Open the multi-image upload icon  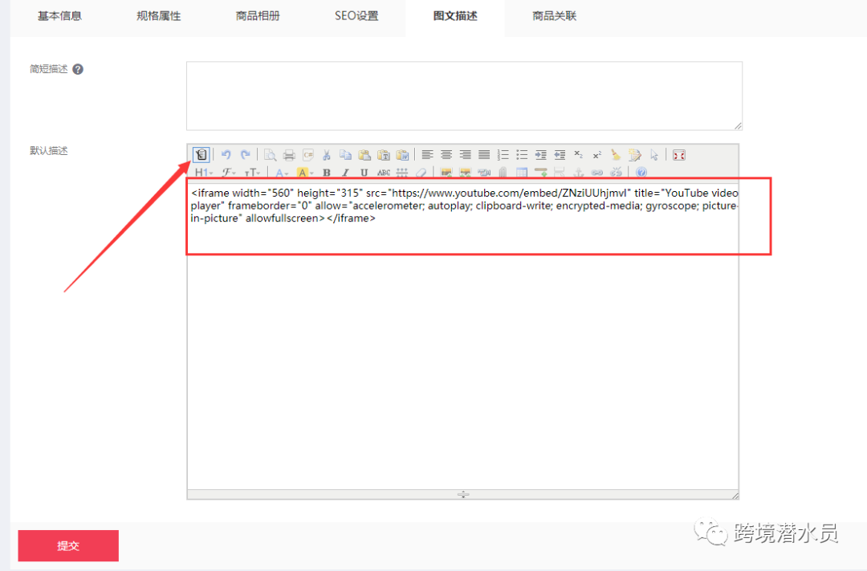pos(466,173)
